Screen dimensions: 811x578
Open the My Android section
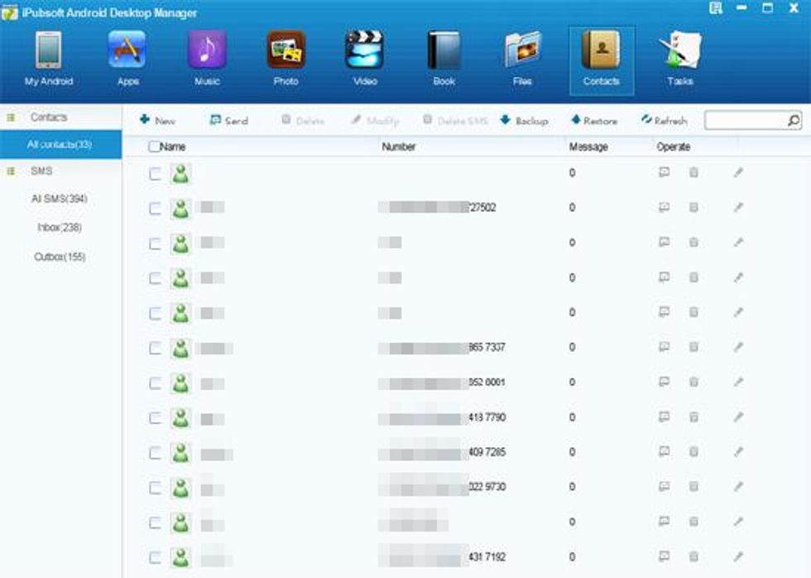tap(49, 59)
